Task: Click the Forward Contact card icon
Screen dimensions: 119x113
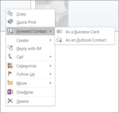Action: 10,31
